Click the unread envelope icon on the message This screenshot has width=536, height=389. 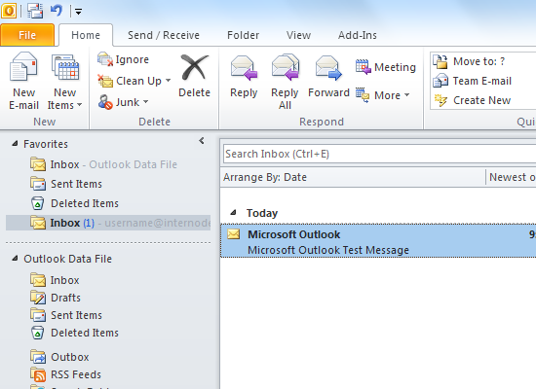tap(234, 234)
